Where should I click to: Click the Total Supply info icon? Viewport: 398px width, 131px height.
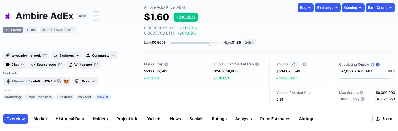pos(363,99)
